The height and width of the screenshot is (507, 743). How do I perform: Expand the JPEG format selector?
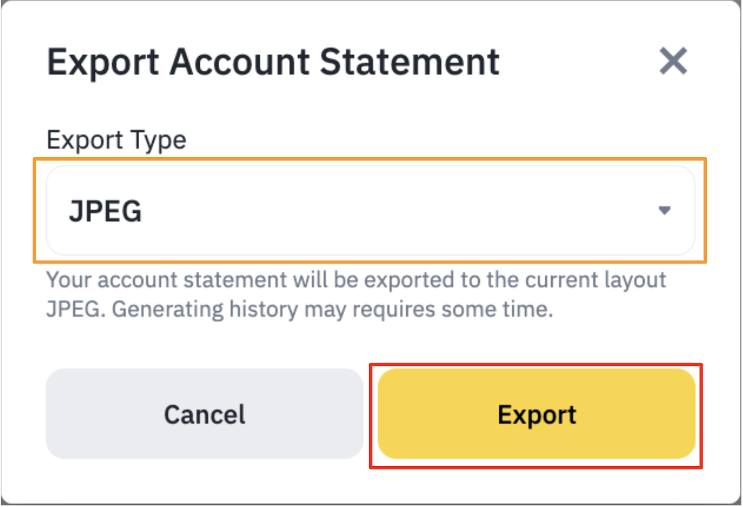(x=370, y=211)
